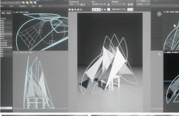Image resolution: width=179 pixels, height=116 pixels.
Task: Click the white color swatch in render toolbar
Action: point(109,9)
